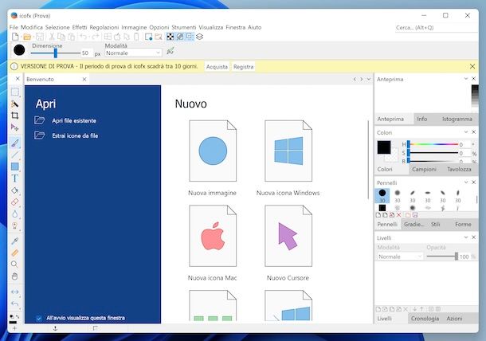Toggle the checkerboard transparency button

coord(170,37)
